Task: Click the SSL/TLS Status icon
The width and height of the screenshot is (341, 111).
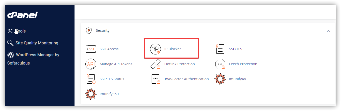Action: (91, 79)
